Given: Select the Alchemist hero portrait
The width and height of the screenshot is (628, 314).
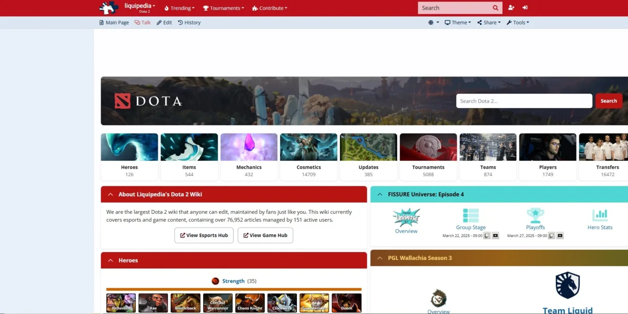Looking at the screenshot, I should tap(121, 303).
